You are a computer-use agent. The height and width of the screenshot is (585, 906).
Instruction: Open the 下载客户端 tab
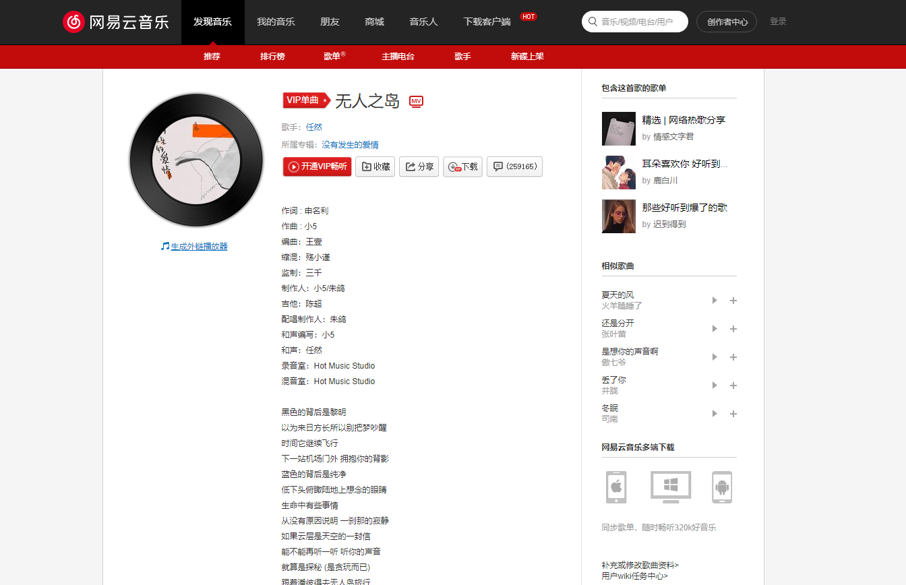487,22
